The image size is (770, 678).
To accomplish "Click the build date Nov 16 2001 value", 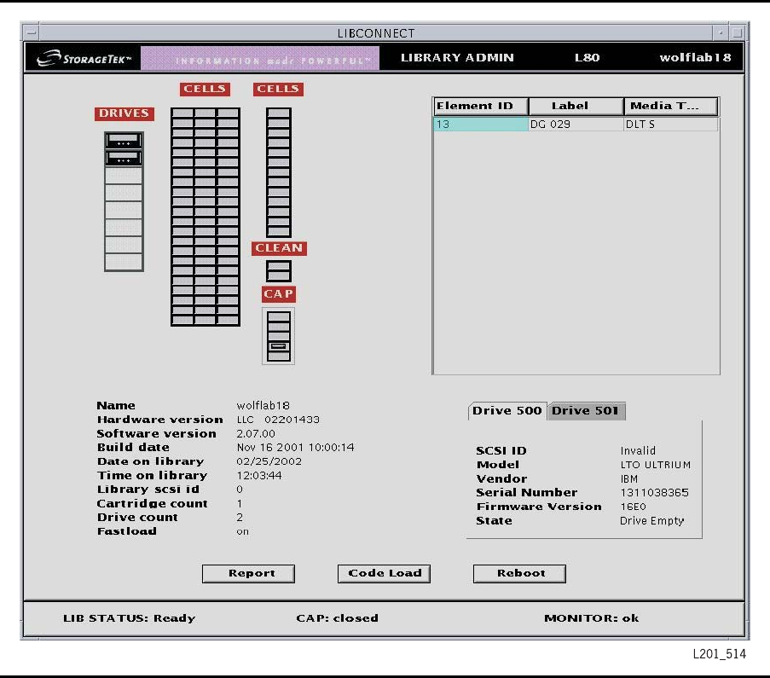I will [x=295, y=448].
